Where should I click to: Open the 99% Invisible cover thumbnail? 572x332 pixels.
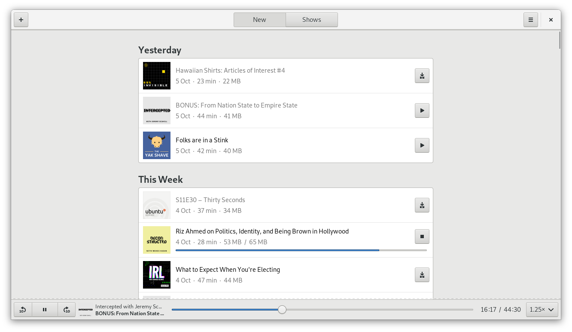coord(157,76)
